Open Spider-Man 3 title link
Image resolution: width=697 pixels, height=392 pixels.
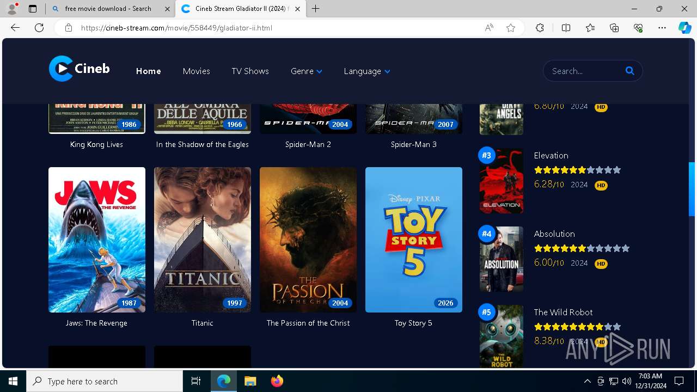click(414, 144)
